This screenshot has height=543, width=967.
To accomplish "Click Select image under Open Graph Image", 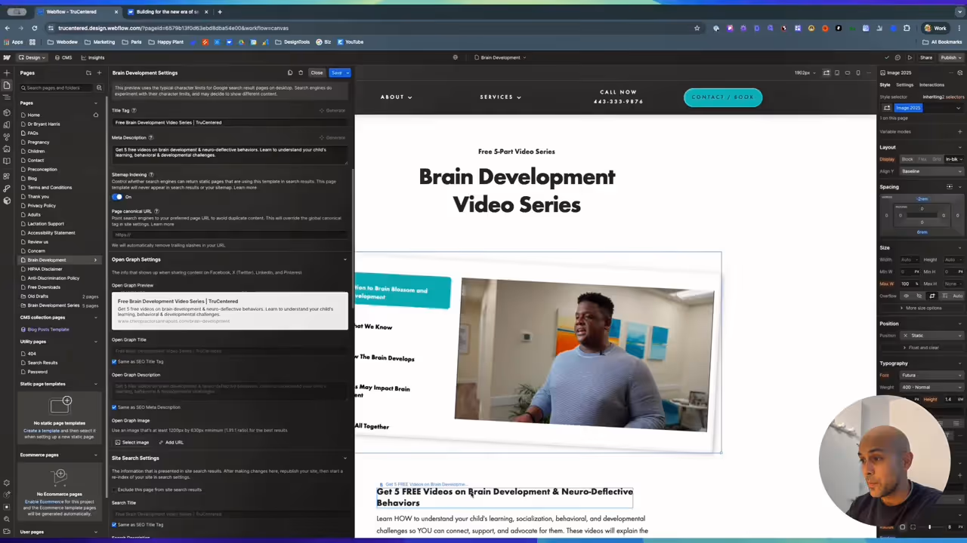I will pos(132,442).
